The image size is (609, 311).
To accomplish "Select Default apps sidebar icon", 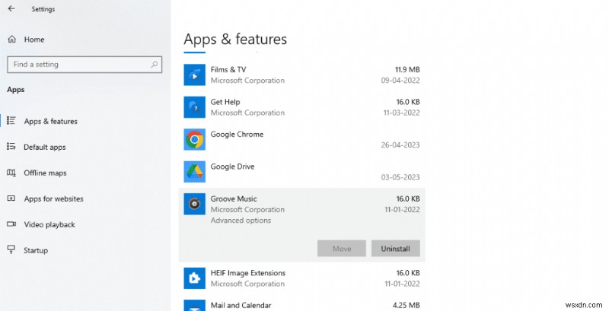I will 11,147.
